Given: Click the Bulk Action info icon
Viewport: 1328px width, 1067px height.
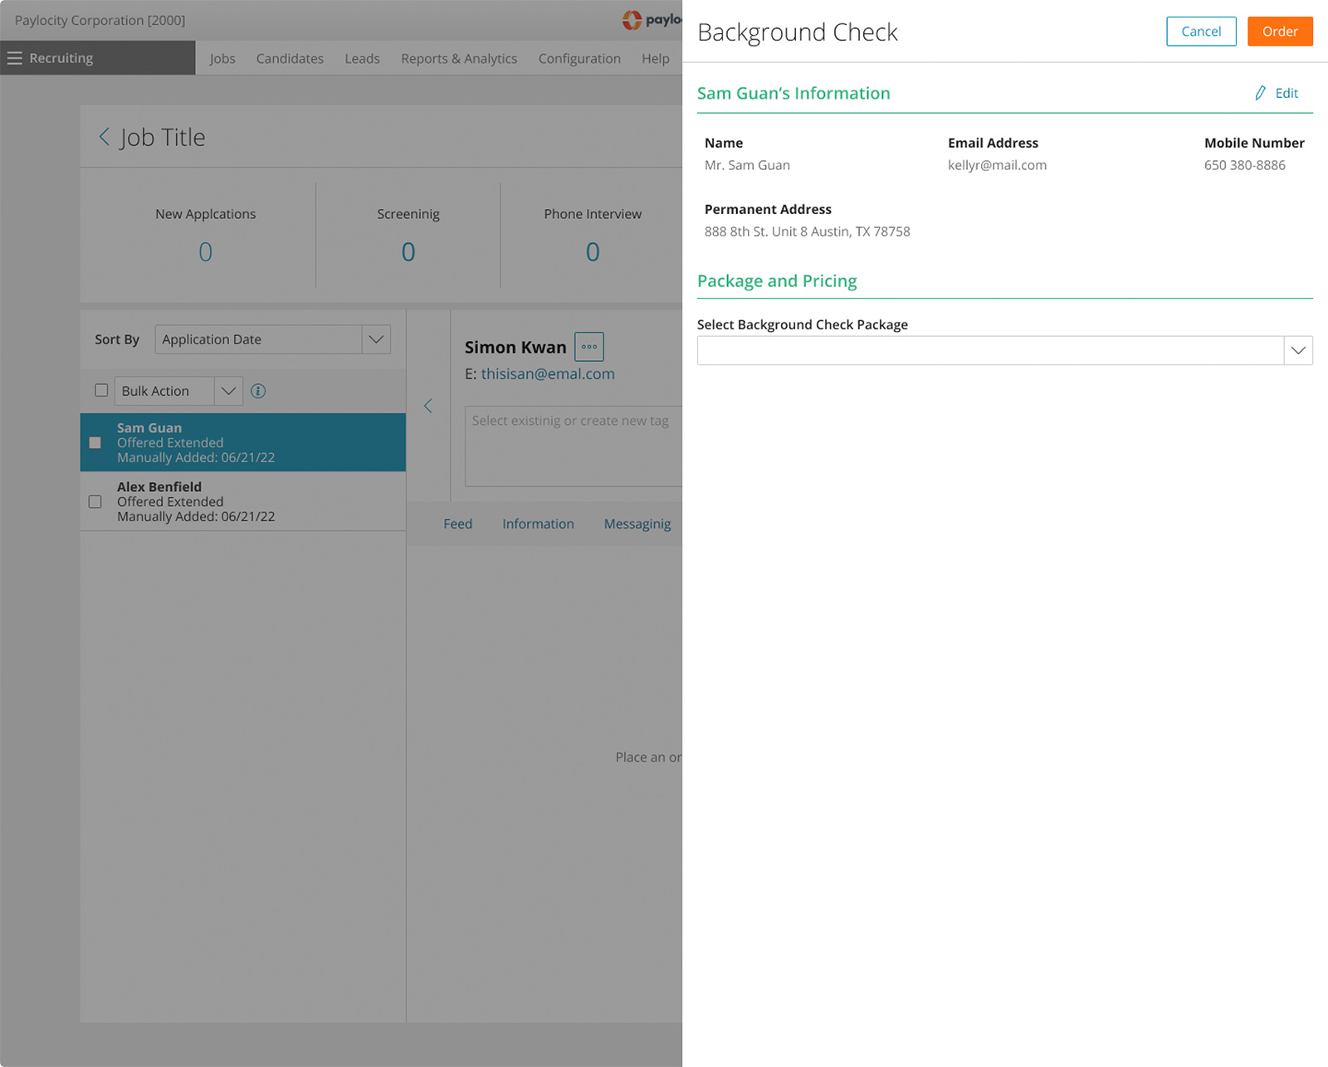Looking at the screenshot, I should [x=258, y=391].
